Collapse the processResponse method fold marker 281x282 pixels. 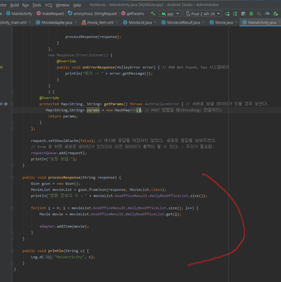coord(12,178)
